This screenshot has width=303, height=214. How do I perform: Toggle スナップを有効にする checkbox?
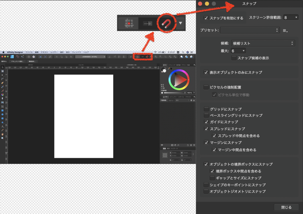pos(206,18)
